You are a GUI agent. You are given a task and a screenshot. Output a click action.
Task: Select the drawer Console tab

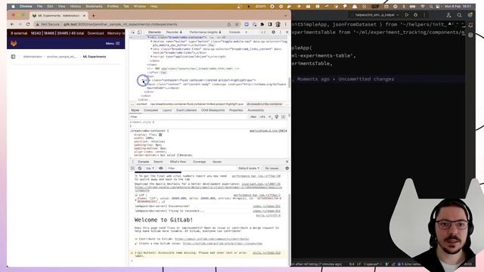point(143,162)
